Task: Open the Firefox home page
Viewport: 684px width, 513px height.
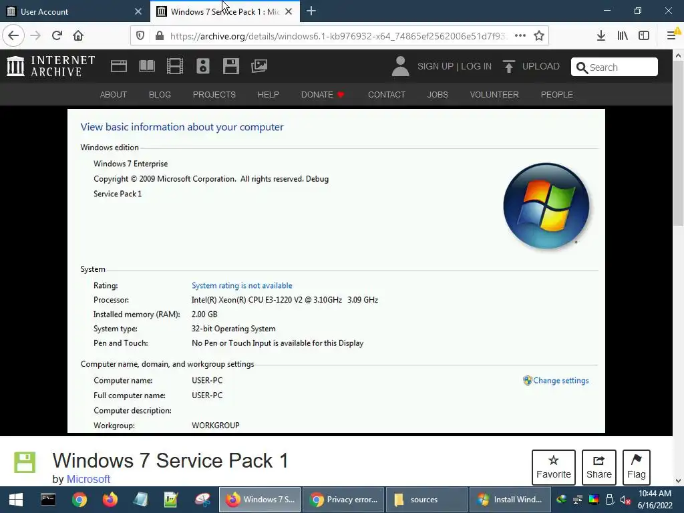Action: (78, 35)
